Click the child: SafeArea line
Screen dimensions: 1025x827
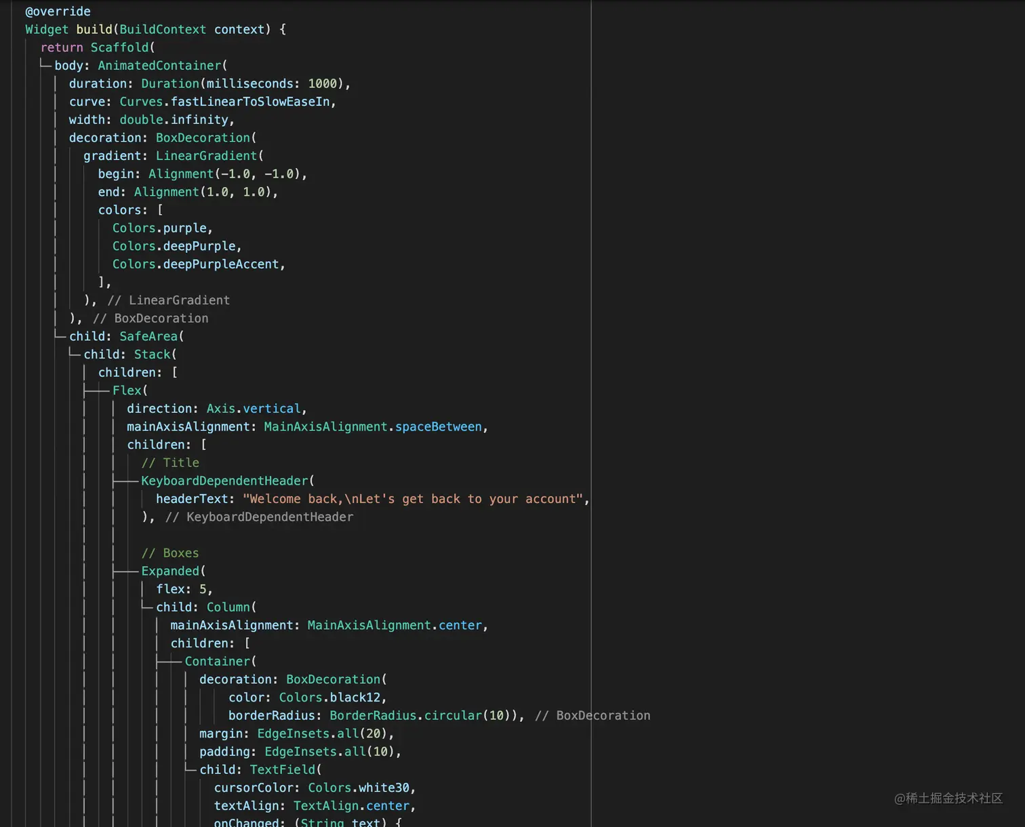pyautogui.click(x=126, y=337)
